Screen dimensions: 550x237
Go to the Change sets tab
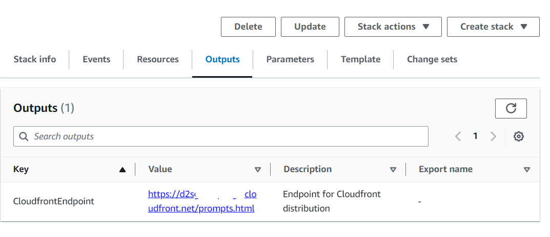pyautogui.click(x=432, y=59)
